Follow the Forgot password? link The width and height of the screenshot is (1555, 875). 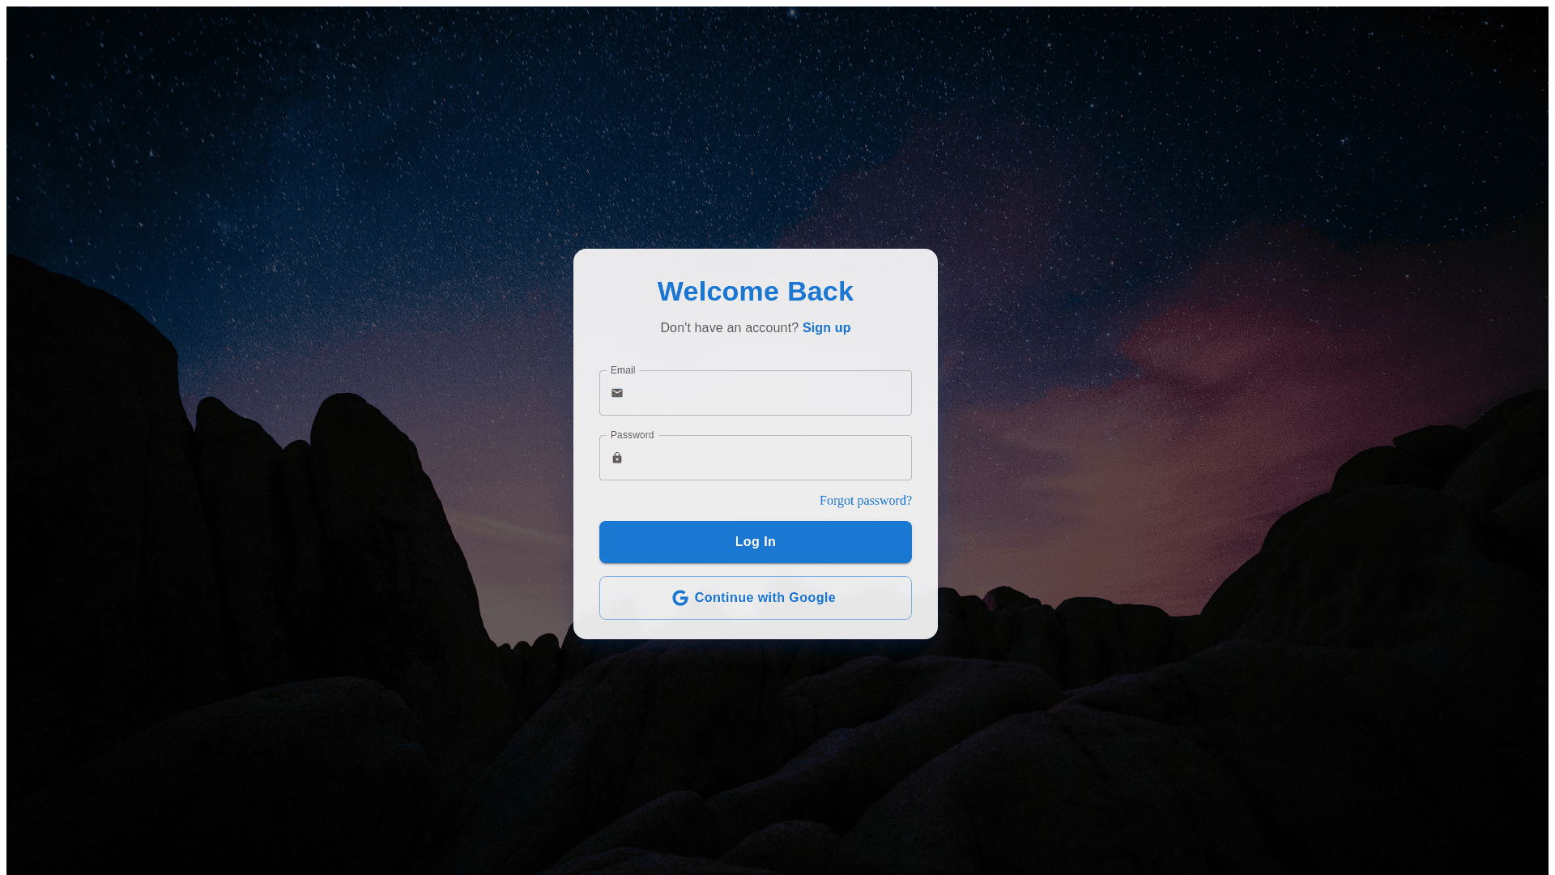pos(866,501)
